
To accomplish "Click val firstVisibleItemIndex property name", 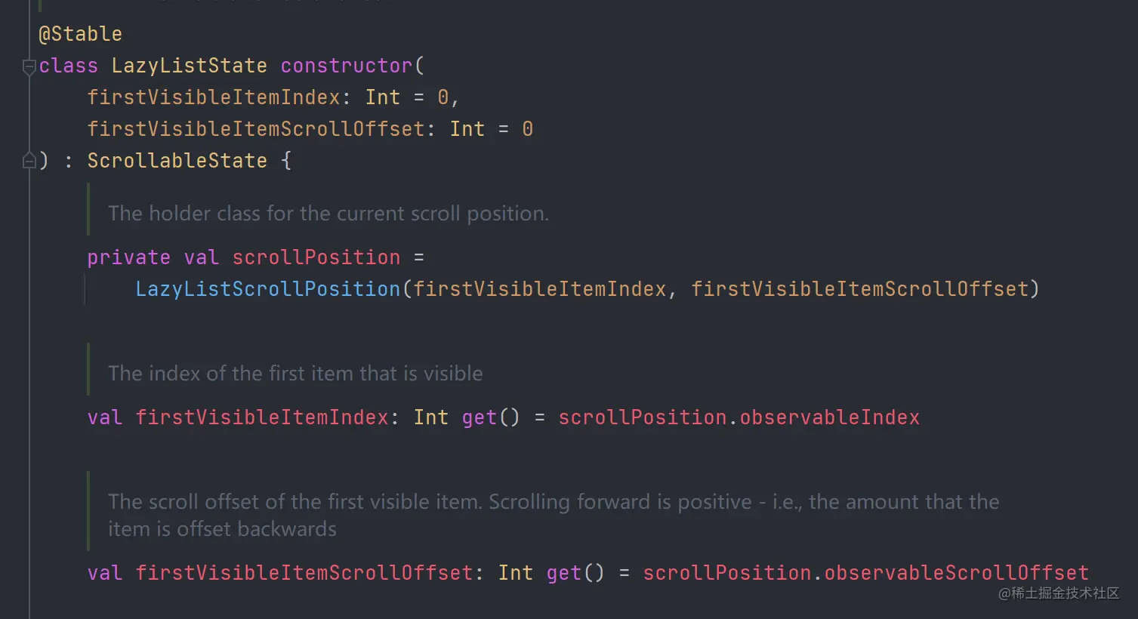I will click(262, 417).
